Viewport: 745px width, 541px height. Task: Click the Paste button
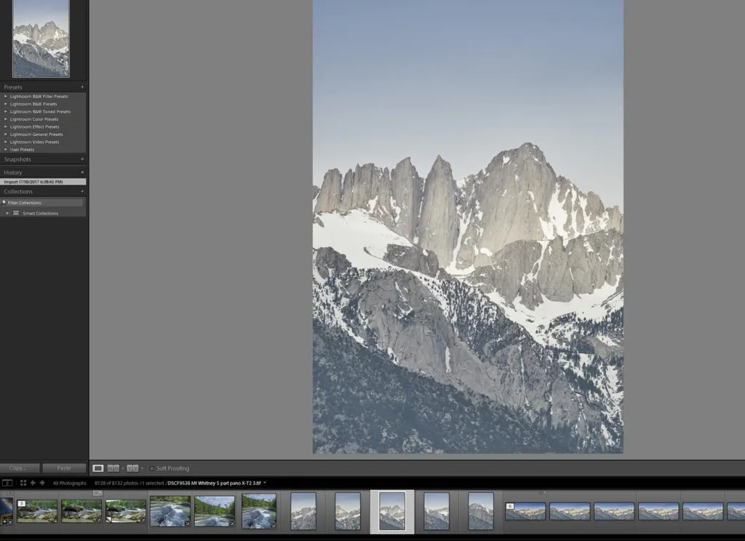(64, 468)
